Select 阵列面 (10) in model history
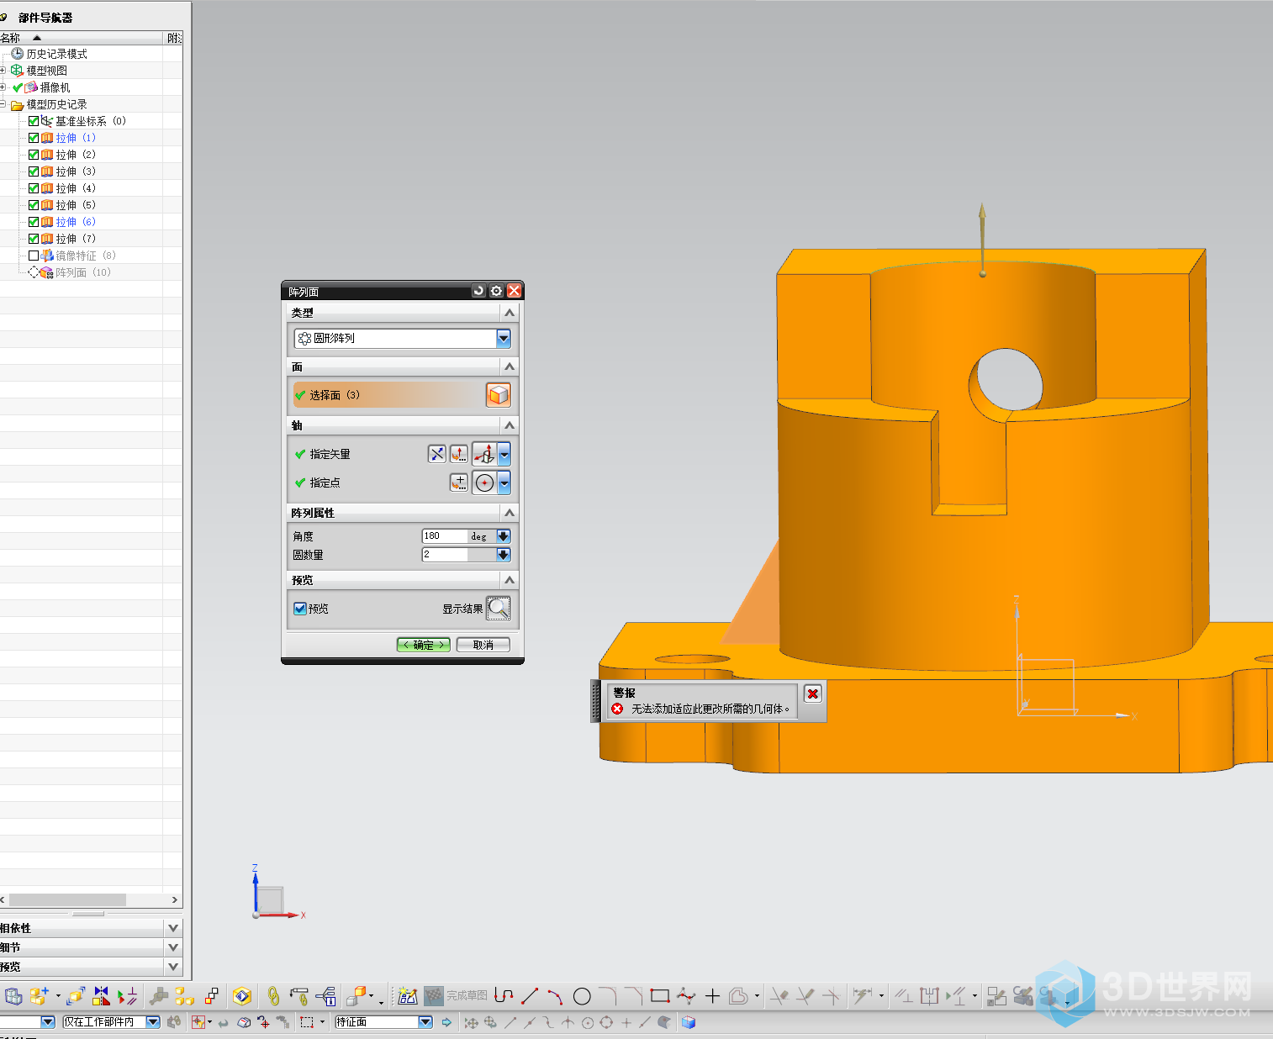Image resolution: width=1273 pixels, height=1039 pixels. 83,272
